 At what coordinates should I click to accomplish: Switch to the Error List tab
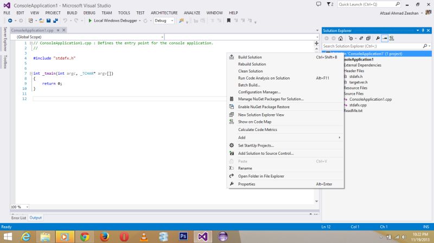18,218
